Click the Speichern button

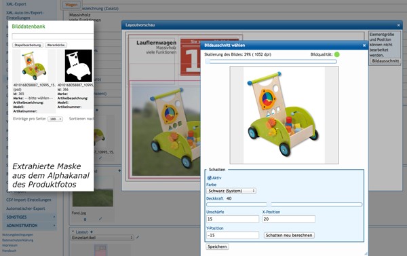click(x=217, y=246)
